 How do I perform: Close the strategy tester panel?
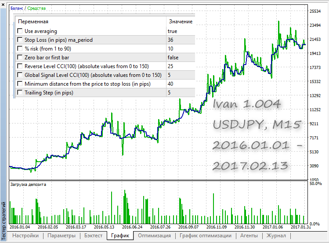[3, 4]
